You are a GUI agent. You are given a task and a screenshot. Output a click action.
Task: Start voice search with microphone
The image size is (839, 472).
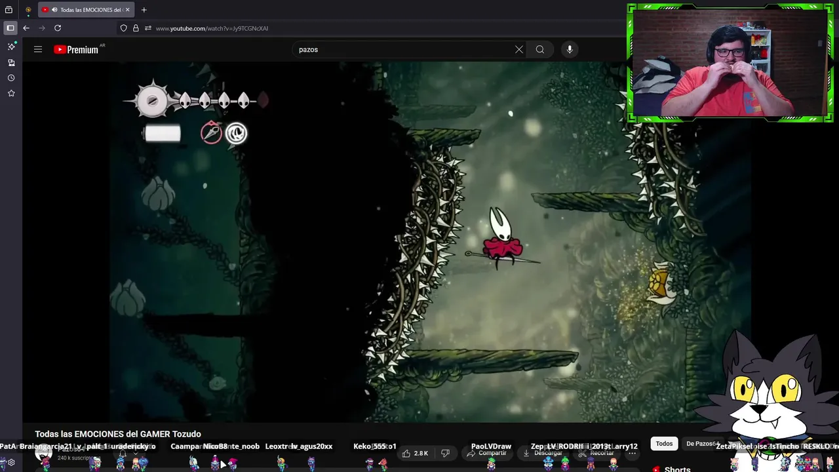[570, 49]
